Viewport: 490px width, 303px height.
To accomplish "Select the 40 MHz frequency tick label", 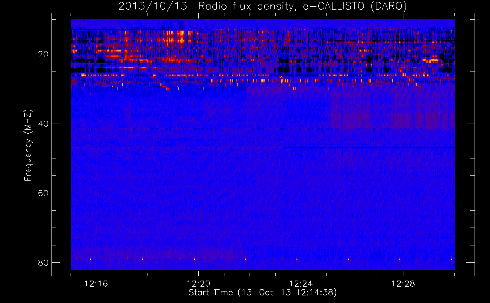I will [x=43, y=124].
